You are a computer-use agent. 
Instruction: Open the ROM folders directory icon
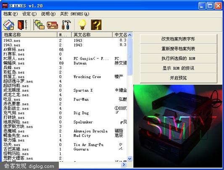(x=39, y=25)
